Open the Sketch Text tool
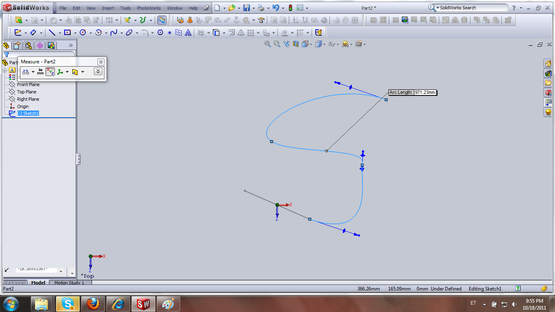The height and width of the screenshot is (312, 555). pos(188,32)
